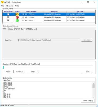98x107 pixels.
Task: Maximize the WITSXD window
Action: 88,2
